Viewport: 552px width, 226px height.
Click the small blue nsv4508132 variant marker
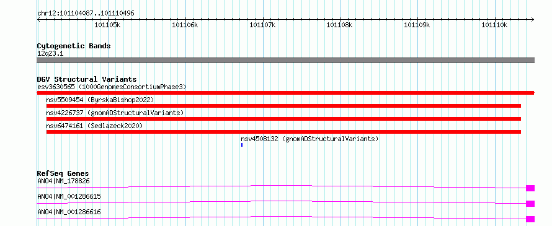point(242,145)
